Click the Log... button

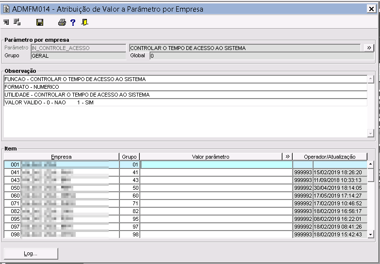[31, 254]
